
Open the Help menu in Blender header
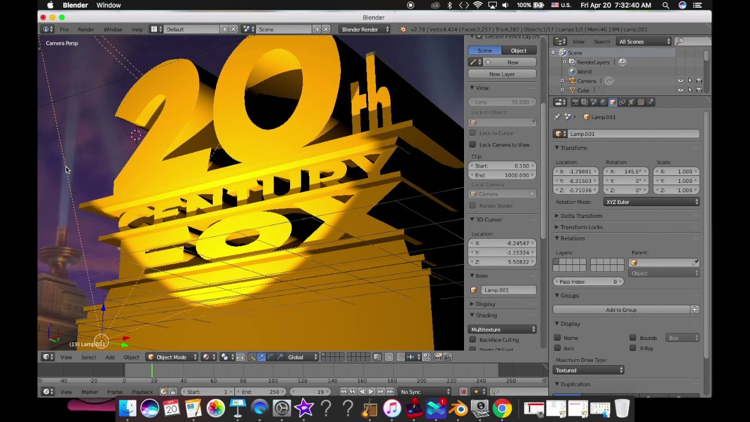click(x=137, y=29)
